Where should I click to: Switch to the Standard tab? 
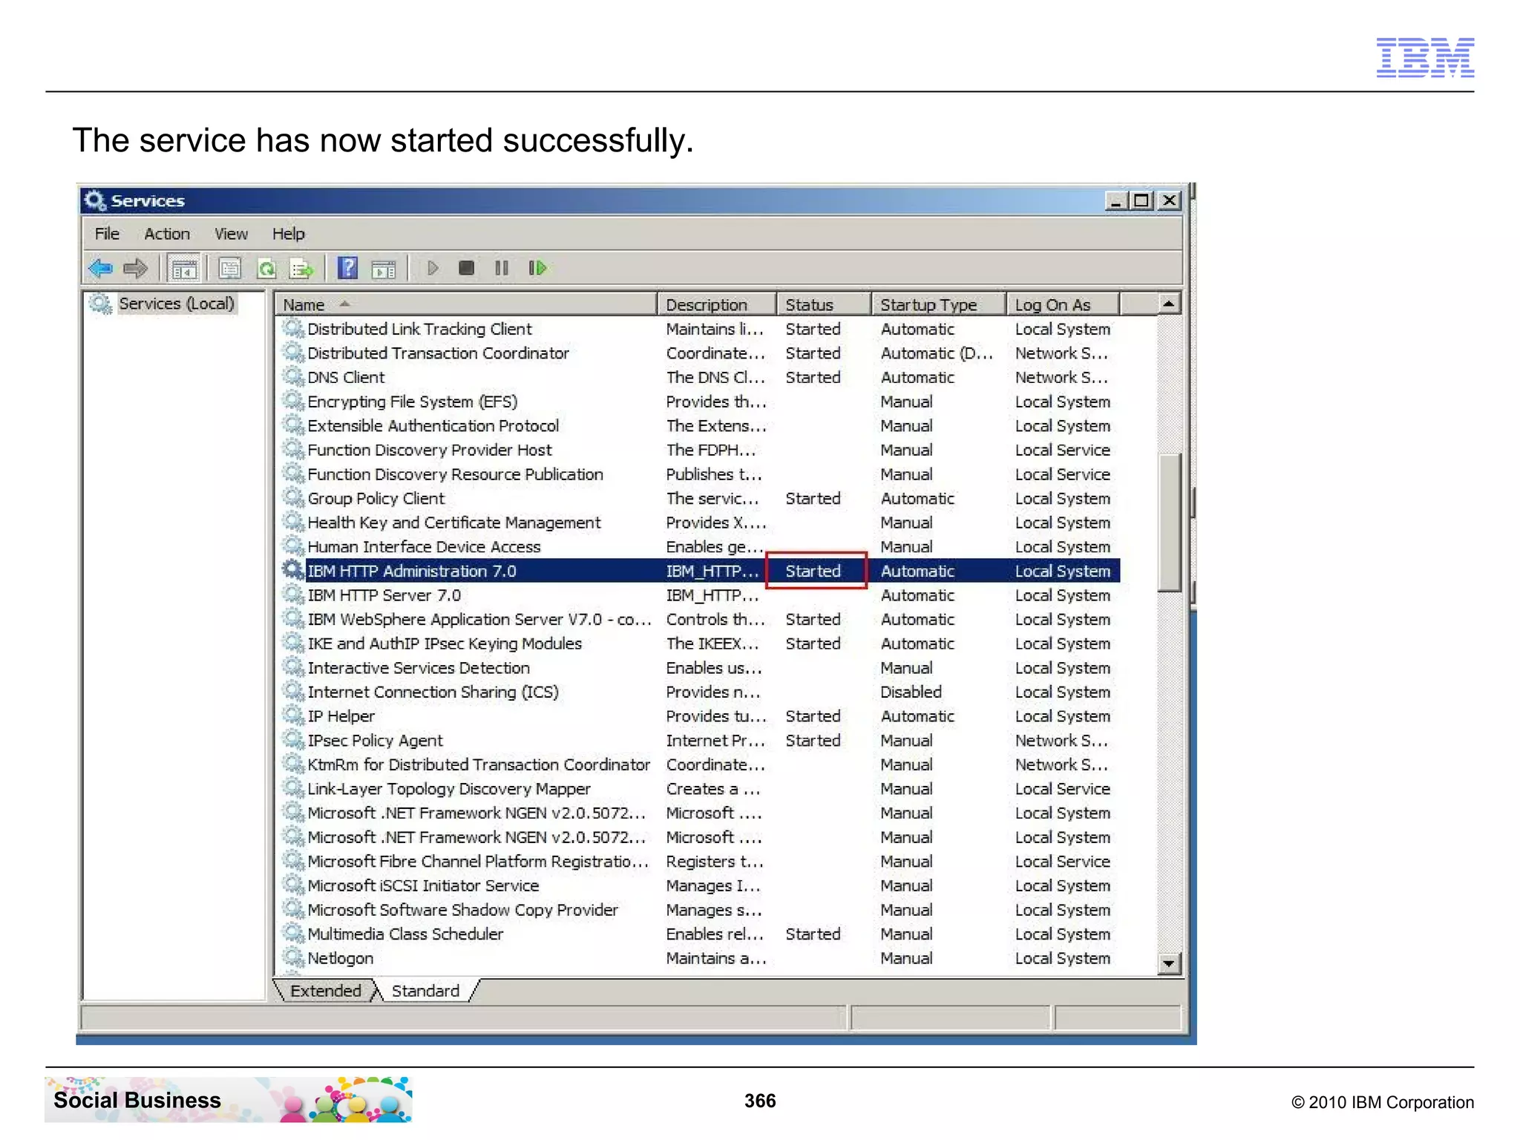[426, 991]
